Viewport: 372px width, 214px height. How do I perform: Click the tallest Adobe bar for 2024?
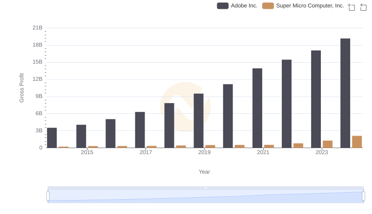[345, 93]
